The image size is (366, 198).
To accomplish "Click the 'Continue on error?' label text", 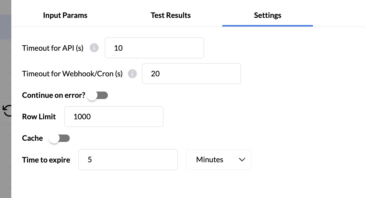I will (54, 95).
